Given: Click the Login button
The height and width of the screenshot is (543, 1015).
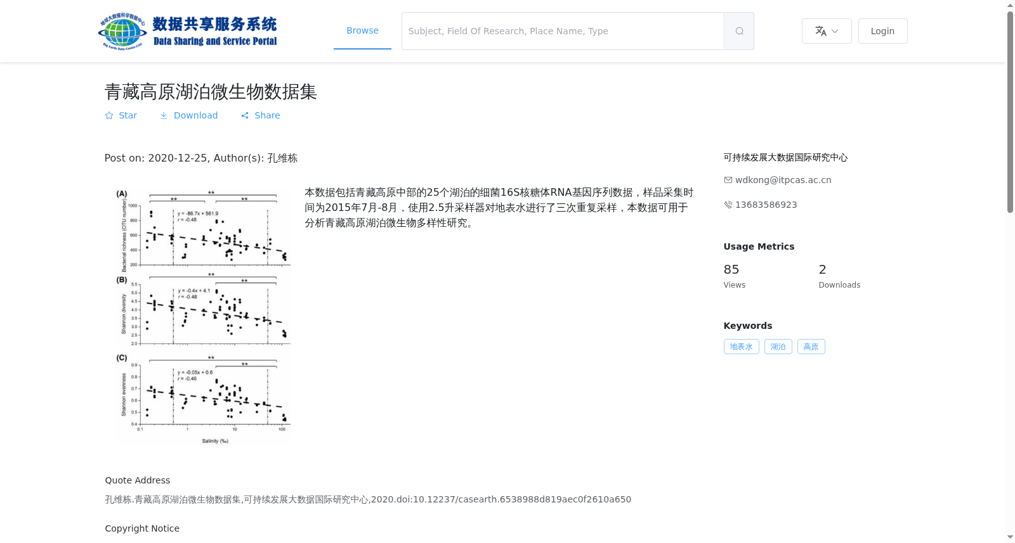Looking at the screenshot, I should 882,31.
